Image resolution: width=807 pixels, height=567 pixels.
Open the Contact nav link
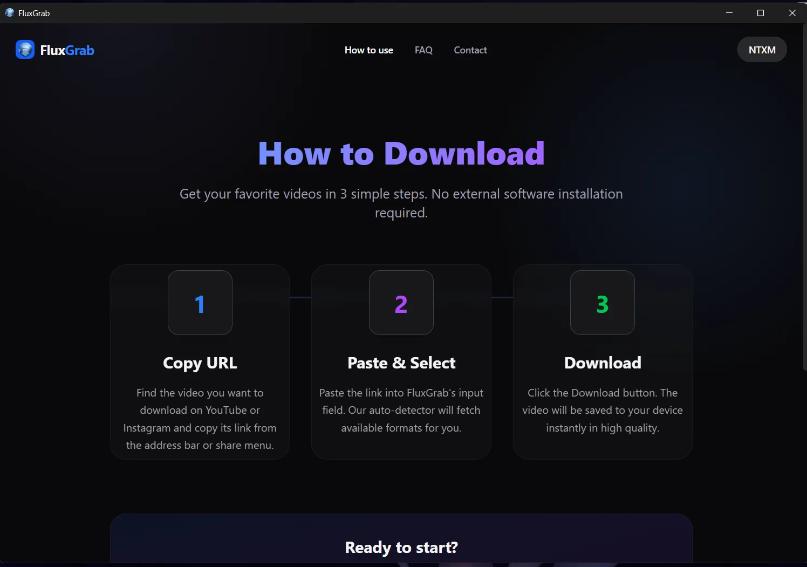[470, 50]
